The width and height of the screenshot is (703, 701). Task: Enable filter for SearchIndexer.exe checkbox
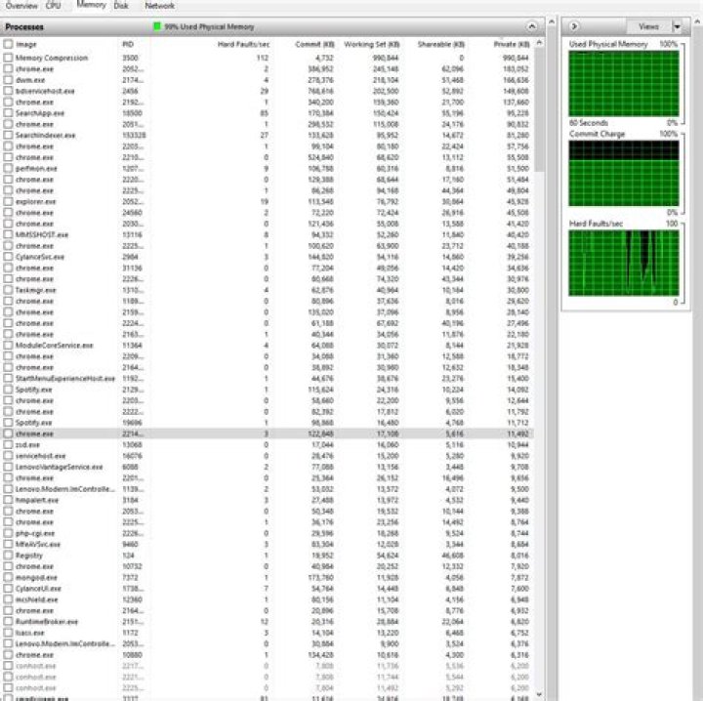[8, 135]
